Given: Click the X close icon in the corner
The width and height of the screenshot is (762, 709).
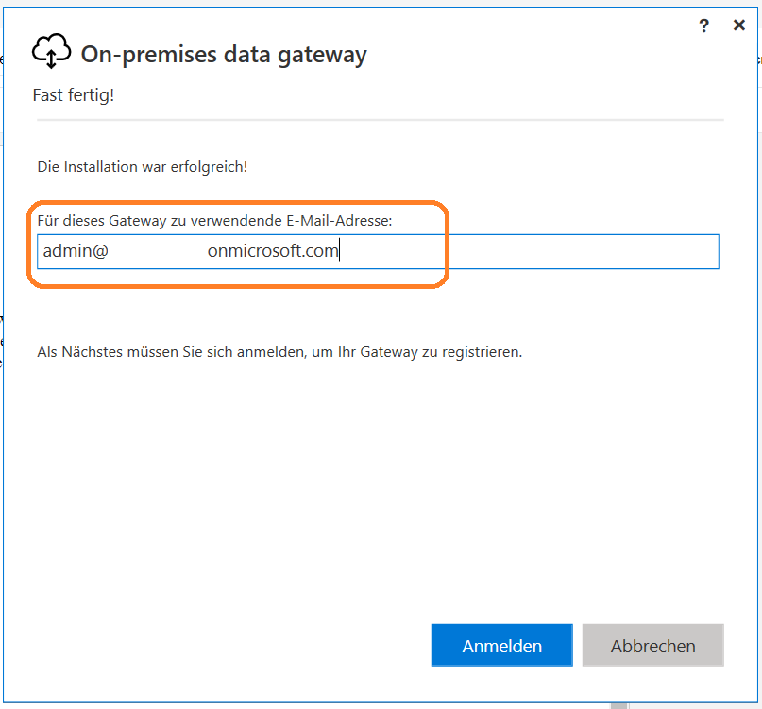Looking at the screenshot, I should (739, 25).
